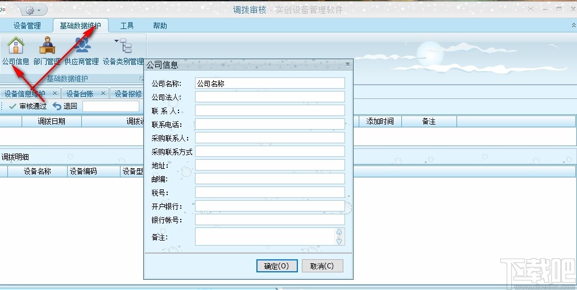
Task: Click the 采购联系方式 input field
Action: click(269, 151)
